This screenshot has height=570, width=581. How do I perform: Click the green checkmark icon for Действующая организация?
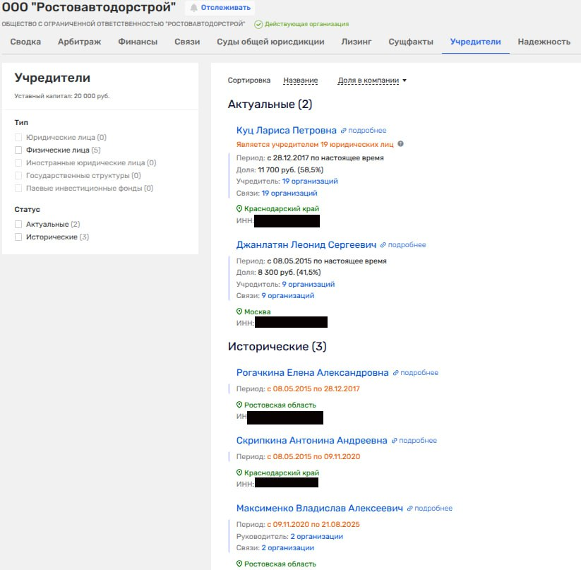click(258, 24)
